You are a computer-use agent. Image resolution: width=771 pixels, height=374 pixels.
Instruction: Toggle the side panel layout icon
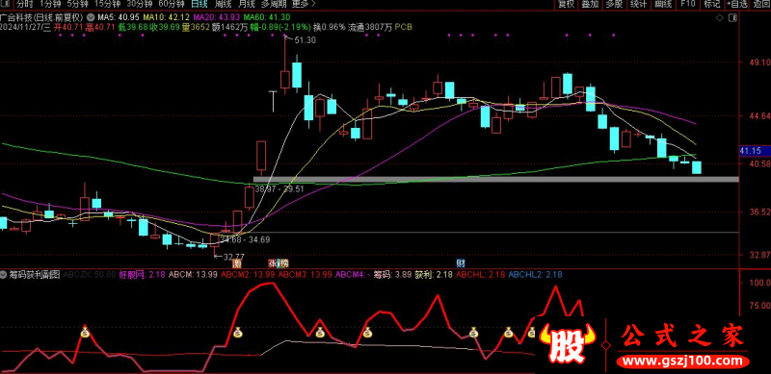click(x=732, y=18)
